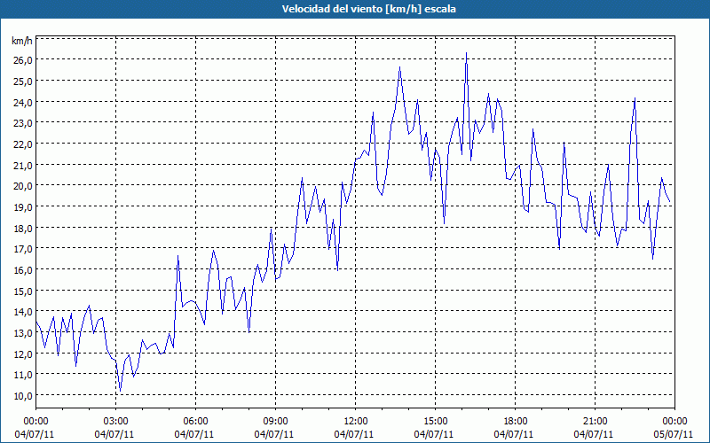The width and height of the screenshot is (710, 443).
Task: Click the 10,0 y-axis label
Action: point(22,395)
